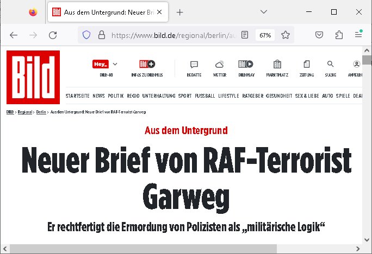Open tracking protection shield icon
Image resolution: width=372 pixels, height=254 pixels.
(86, 35)
